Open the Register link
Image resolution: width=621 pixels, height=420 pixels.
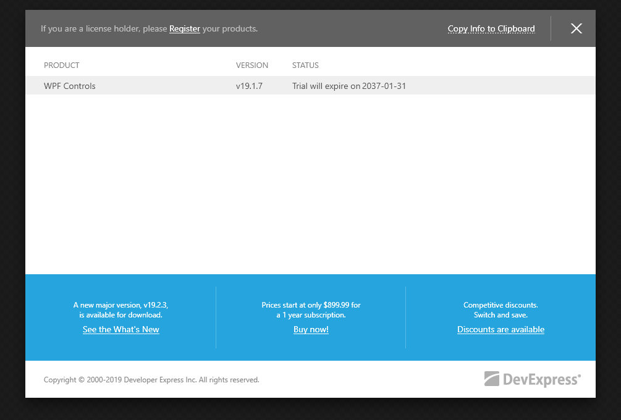184,28
